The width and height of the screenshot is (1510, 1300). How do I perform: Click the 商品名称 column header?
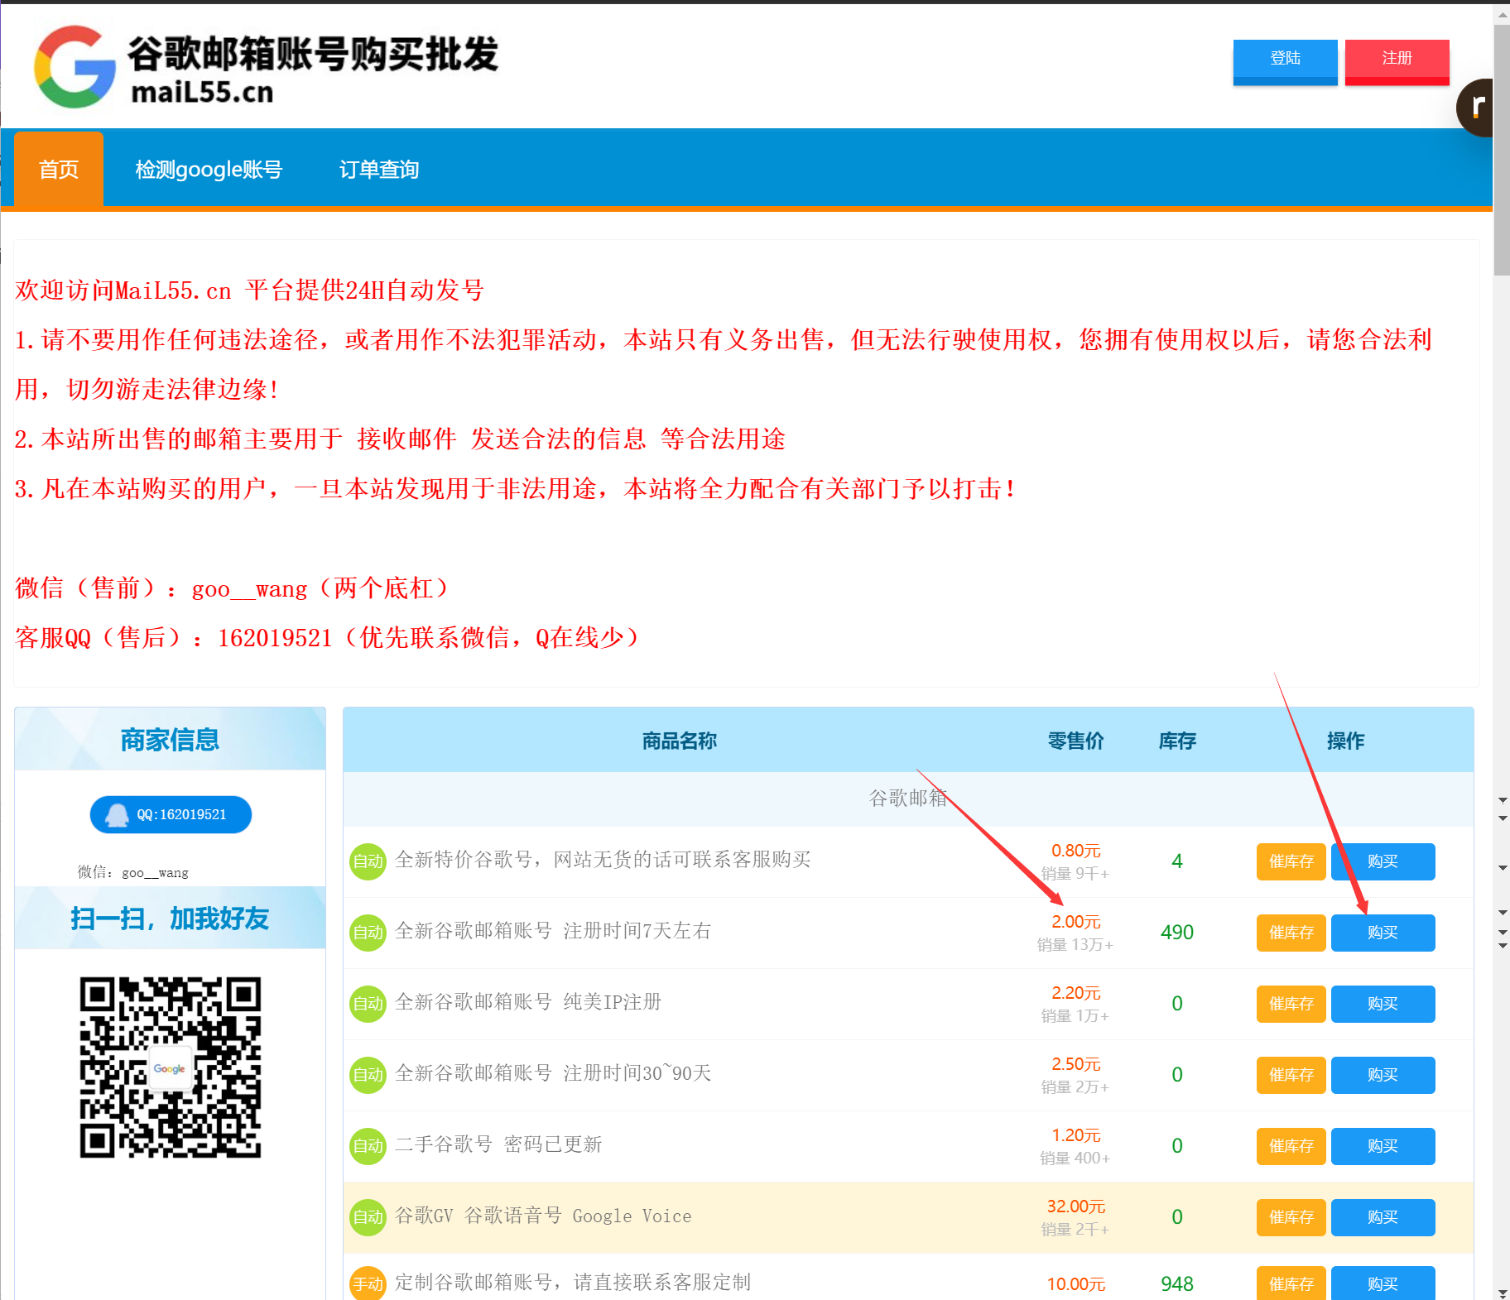pos(680,741)
